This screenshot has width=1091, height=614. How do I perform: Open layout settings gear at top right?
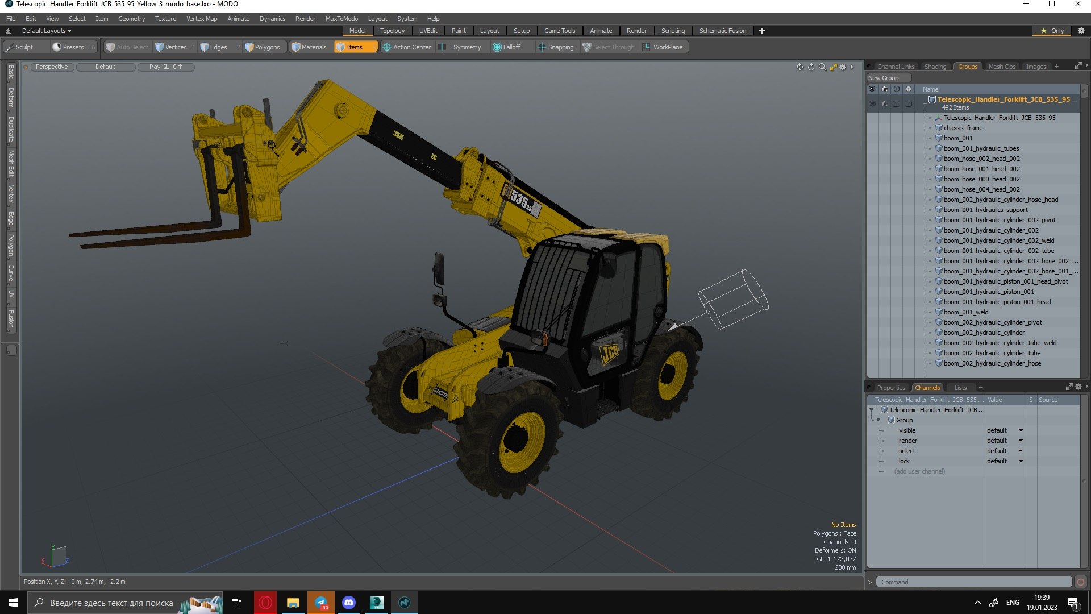(x=1081, y=31)
